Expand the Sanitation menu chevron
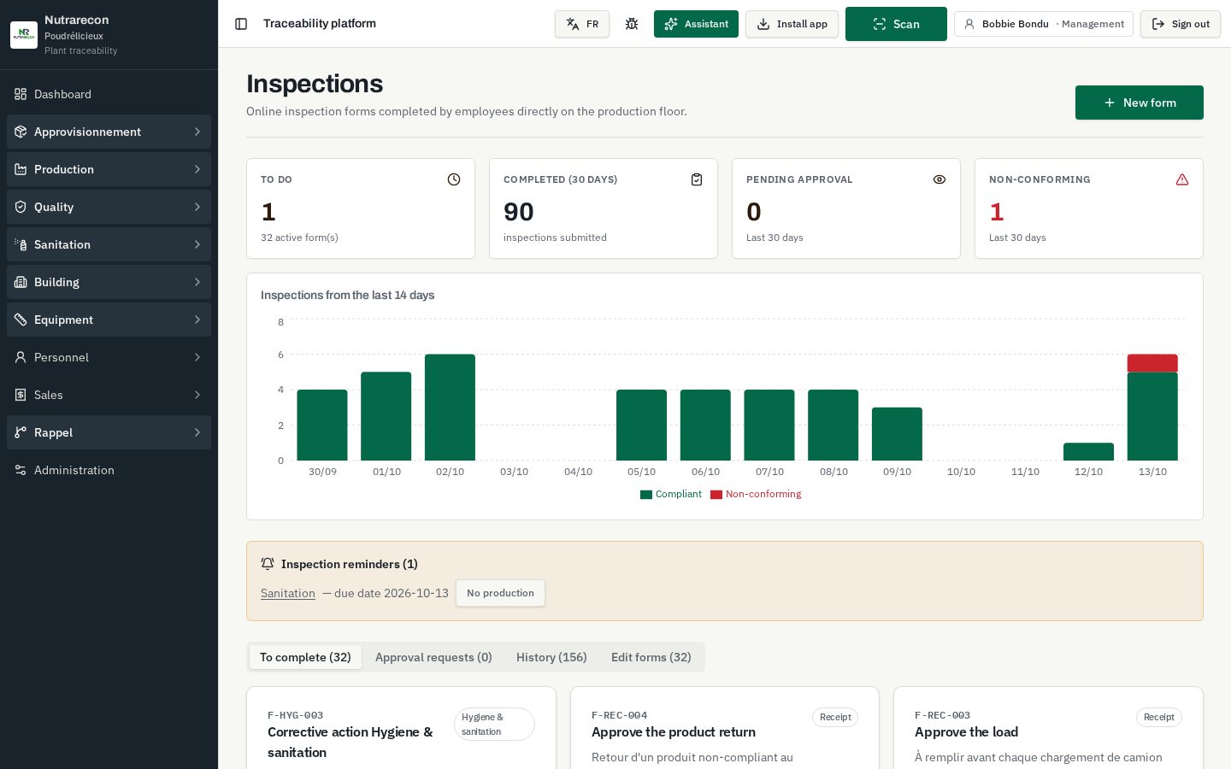Viewport: 1231px width, 769px height. pos(197,244)
